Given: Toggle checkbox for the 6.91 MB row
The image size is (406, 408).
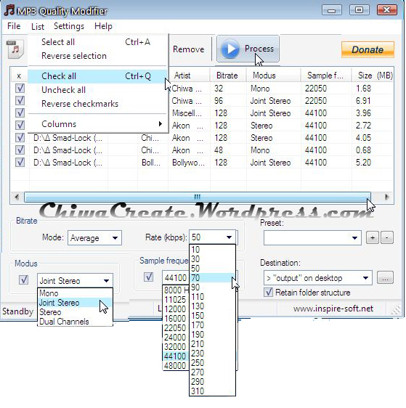Looking at the screenshot, I should coord(20,100).
